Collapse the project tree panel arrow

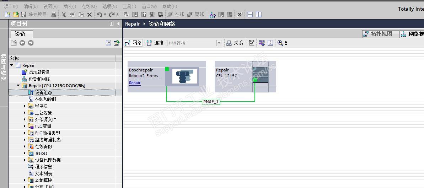118,24
